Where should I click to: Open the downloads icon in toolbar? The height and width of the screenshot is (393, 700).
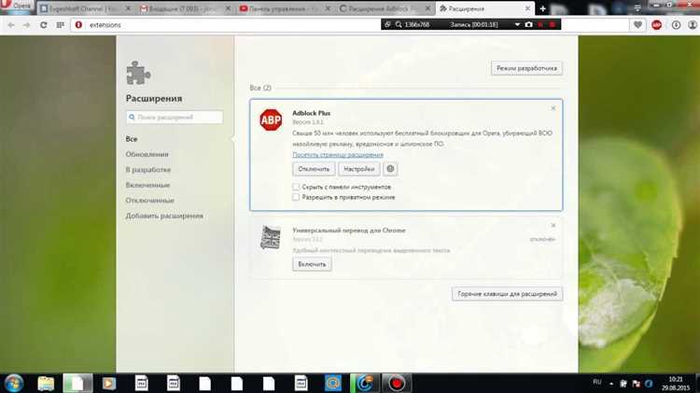pyautogui.click(x=676, y=25)
